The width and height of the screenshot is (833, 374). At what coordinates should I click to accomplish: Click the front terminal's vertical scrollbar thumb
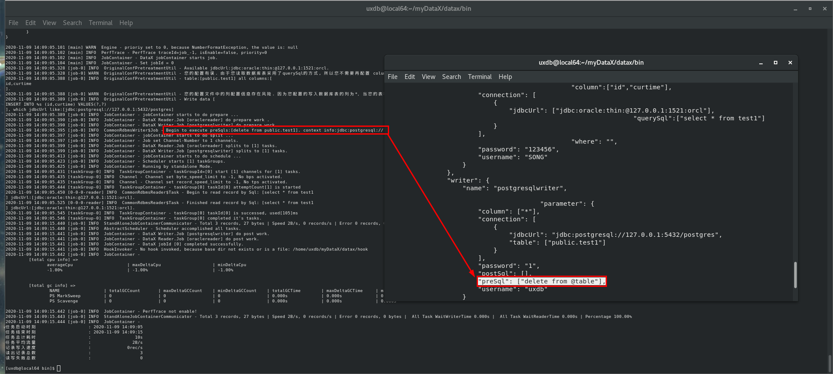click(x=795, y=274)
